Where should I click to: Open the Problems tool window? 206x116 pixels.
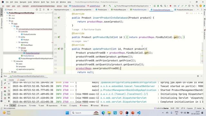[x=84, y=106]
